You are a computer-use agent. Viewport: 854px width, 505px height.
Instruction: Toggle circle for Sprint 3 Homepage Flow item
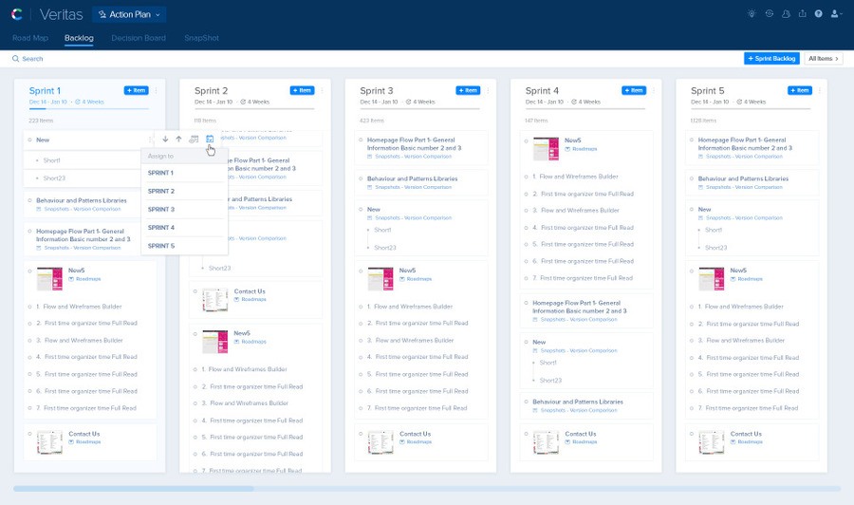[361, 140]
